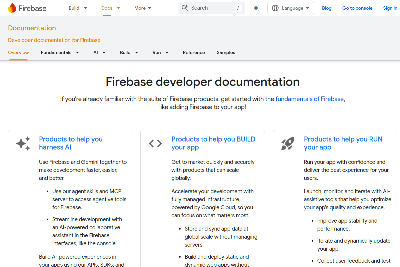Screen dimensions: 400x267
Task: Click 'Accelerate your development with' paragraph
Action: click(x=213, y=203)
